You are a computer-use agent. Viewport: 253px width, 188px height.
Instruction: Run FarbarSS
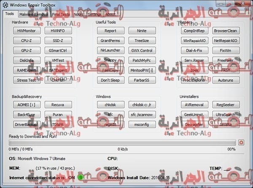tap(142, 80)
